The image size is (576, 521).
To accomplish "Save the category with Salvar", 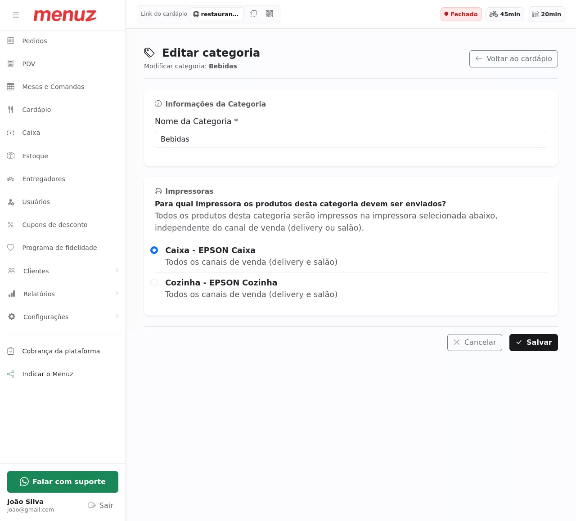I will (534, 343).
